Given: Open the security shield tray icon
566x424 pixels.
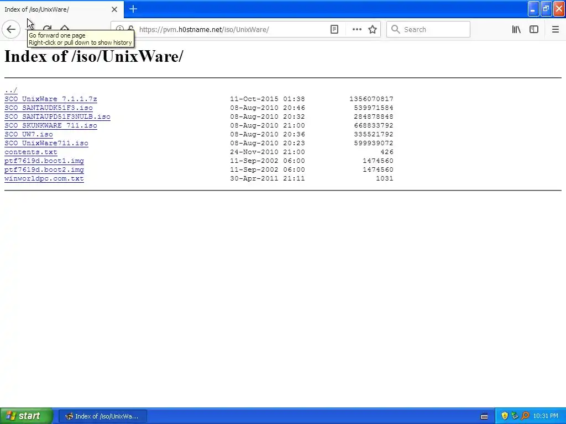Looking at the screenshot, I should (505, 416).
